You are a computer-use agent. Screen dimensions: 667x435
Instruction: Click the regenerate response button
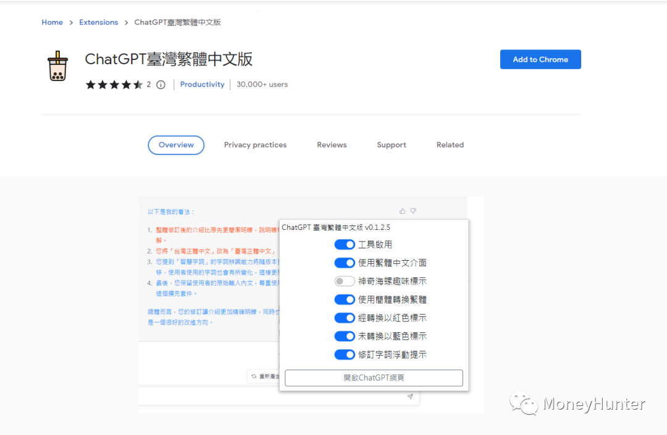[263, 376]
